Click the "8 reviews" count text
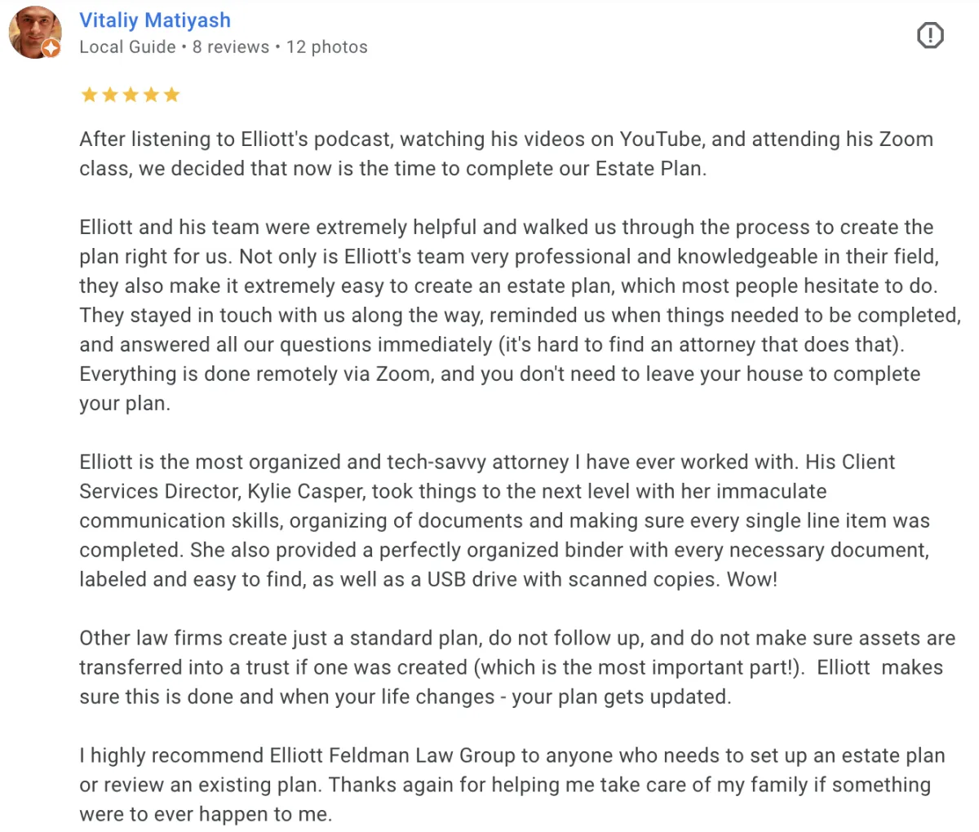The image size is (979, 832). click(231, 47)
